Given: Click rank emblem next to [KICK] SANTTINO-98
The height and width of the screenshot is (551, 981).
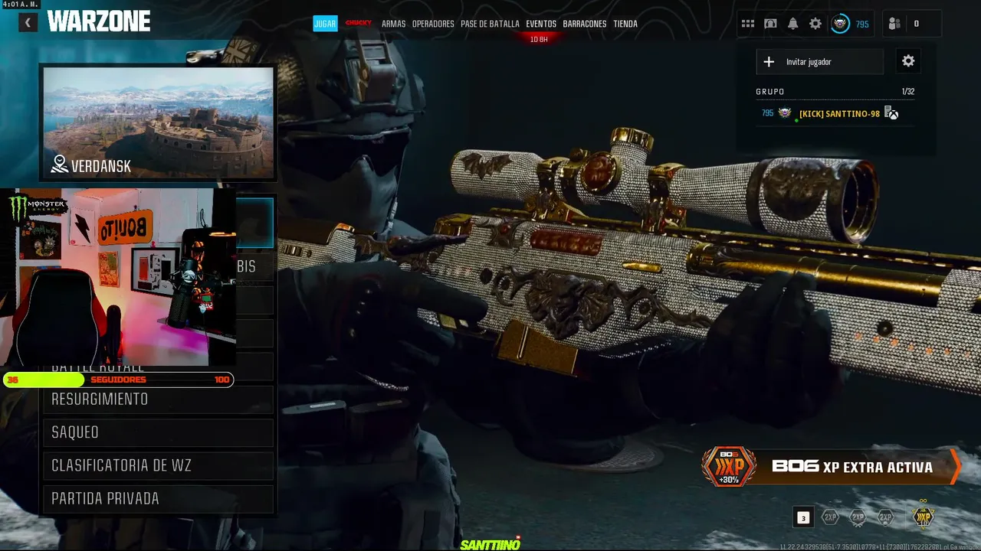Looking at the screenshot, I should point(785,113).
